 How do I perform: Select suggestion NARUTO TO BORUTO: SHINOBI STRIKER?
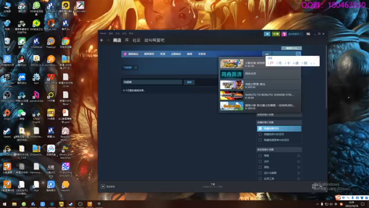point(260,96)
